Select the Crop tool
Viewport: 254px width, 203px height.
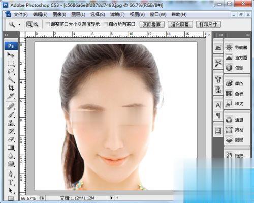[x=11, y=88]
